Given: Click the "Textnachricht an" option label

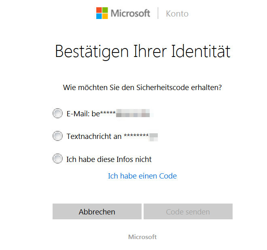Looking at the screenshot, I should point(94,136).
